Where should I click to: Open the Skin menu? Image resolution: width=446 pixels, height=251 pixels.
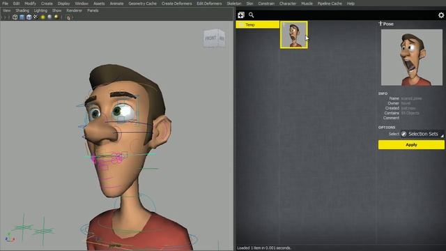[249, 3]
